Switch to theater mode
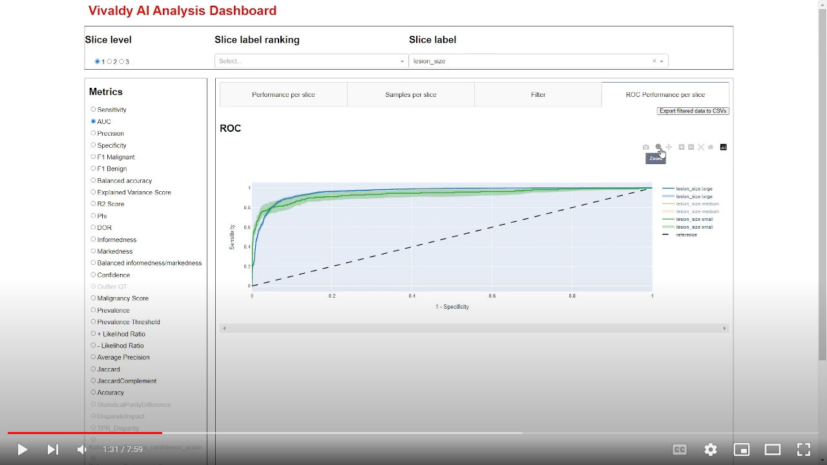827x465 pixels. pos(773,449)
